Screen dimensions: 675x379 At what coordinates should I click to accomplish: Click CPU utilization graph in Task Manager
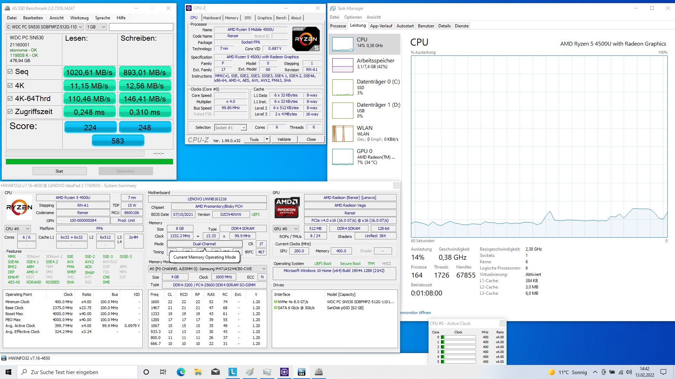tap(539, 146)
